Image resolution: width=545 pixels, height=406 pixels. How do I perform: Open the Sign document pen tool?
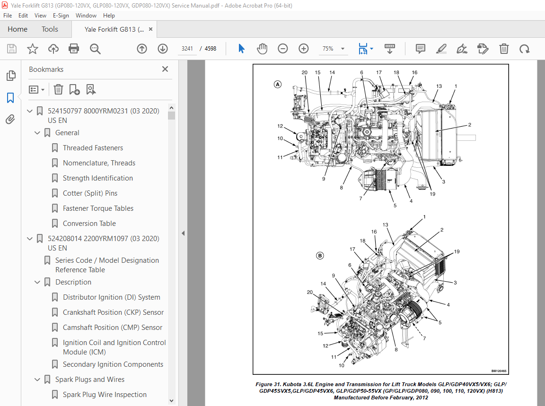click(x=462, y=49)
